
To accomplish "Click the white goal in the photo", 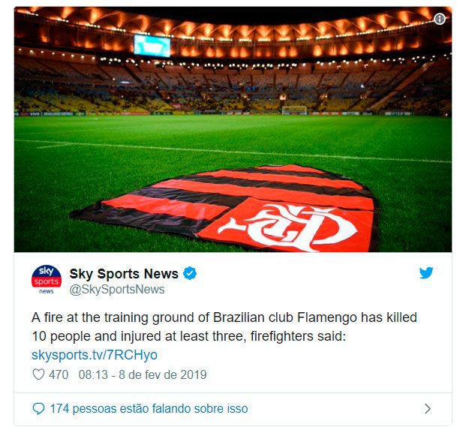I will coord(294,110).
